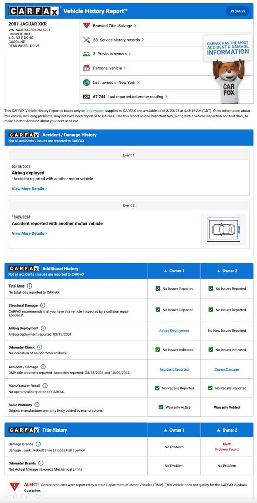
Task: Click Total Loss Owner 2 No Issues Reported checkmark
Action: (x=211, y=289)
